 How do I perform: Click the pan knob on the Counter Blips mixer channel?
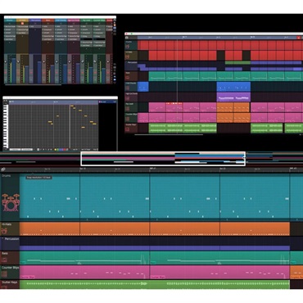(x=95, y=61)
